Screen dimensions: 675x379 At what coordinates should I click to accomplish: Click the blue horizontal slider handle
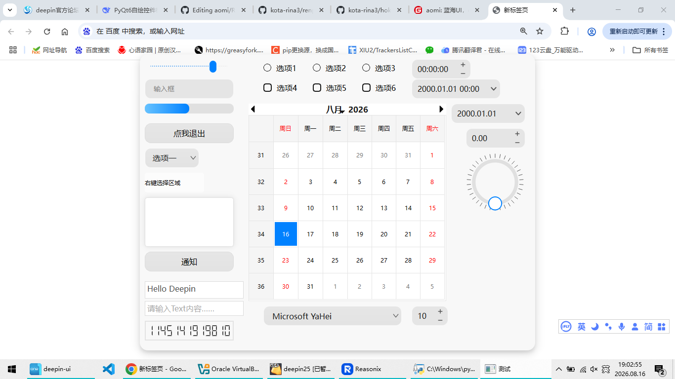(213, 66)
